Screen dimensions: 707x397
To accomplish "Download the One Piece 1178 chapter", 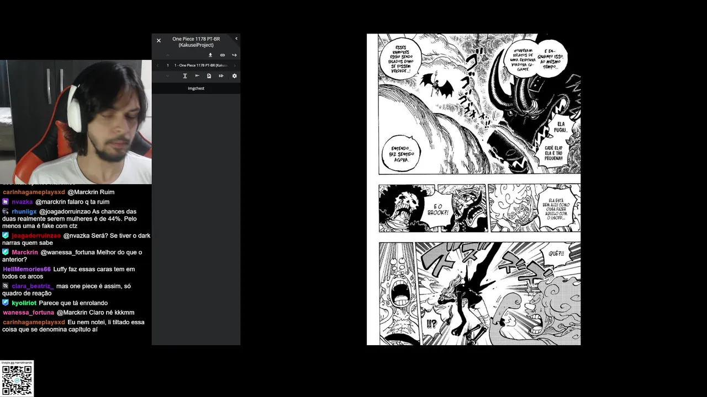I will click(210, 55).
